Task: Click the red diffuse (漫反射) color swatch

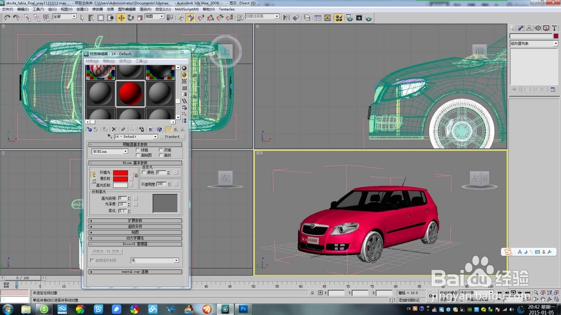Action: (x=121, y=179)
